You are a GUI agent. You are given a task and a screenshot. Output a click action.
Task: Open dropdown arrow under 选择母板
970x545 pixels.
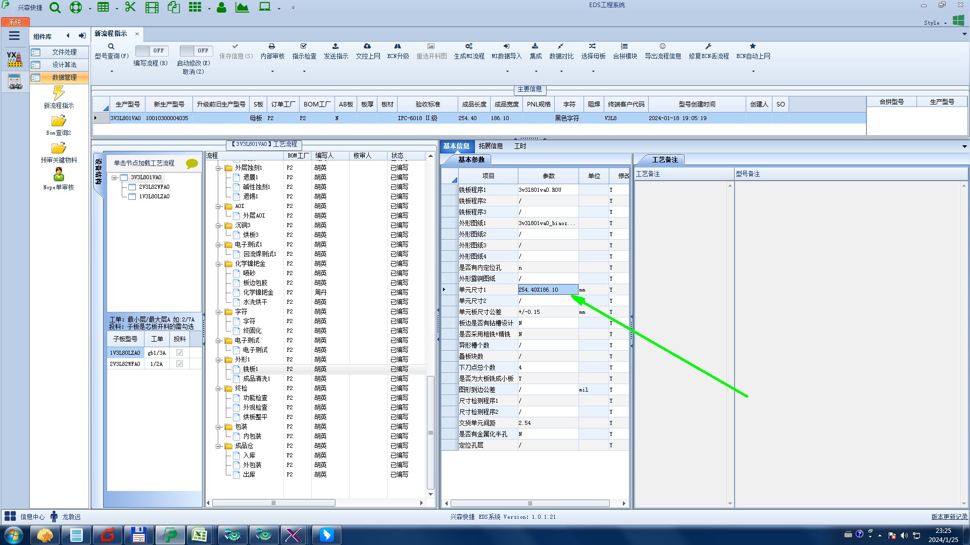click(x=593, y=71)
